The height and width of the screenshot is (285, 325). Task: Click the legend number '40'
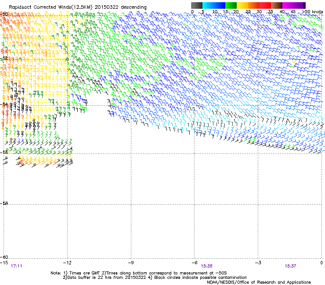point(282,12)
